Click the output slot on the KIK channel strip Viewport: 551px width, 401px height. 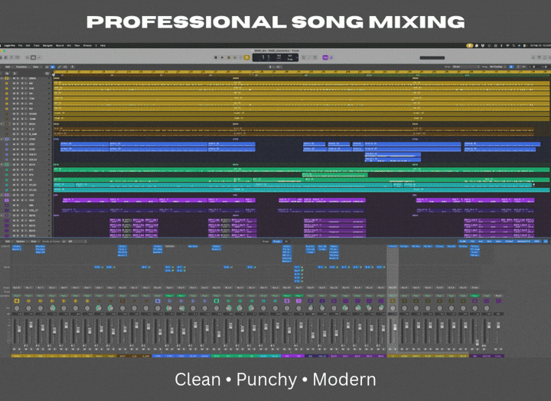point(28,288)
